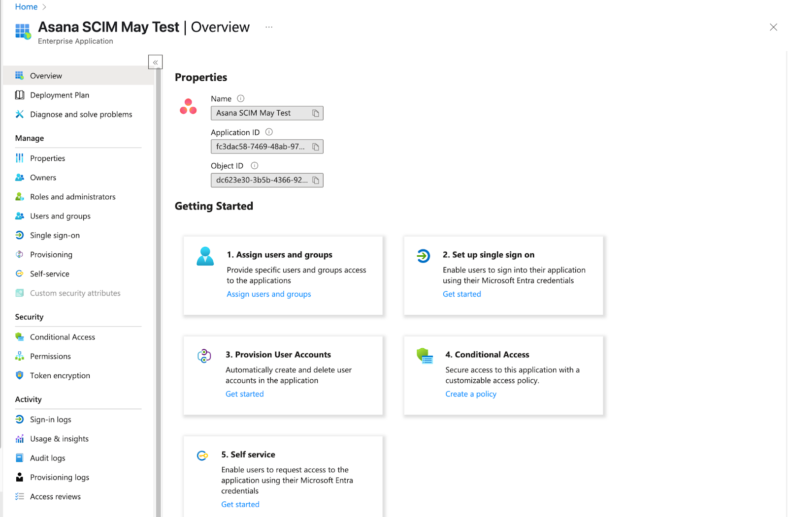Click the Application ID text field
The image size is (788, 517).
260,147
